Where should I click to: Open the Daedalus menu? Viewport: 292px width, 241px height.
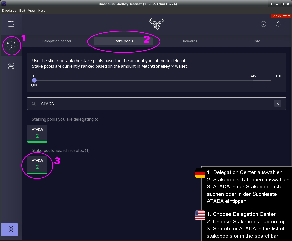(9, 10)
